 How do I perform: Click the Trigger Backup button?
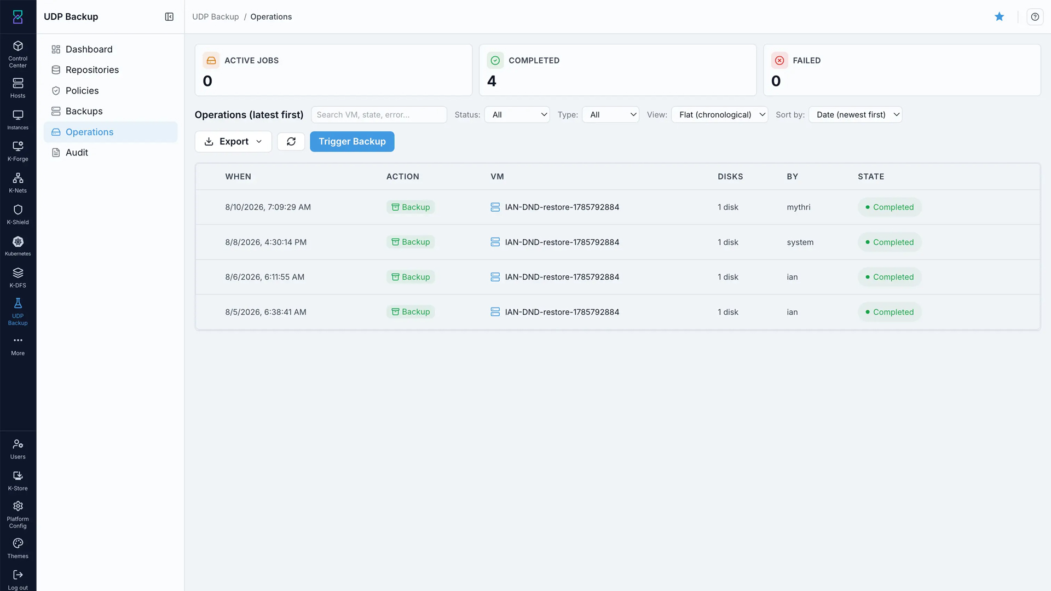352,142
